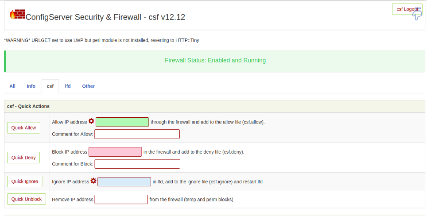Focus the green Allow IP address field

(x=122, y=122)
